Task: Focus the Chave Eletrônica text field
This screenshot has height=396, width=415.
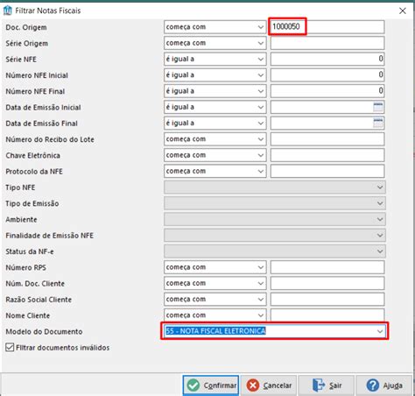Action: pyautogui.click(x=327, y=155)
